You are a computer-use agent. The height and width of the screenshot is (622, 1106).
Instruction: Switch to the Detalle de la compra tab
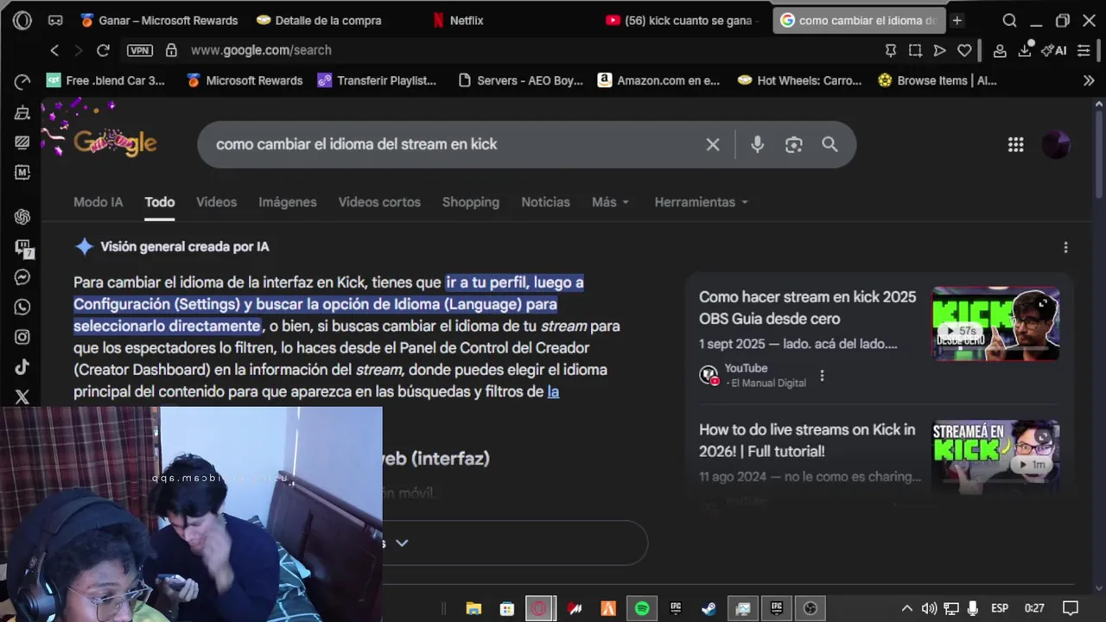(x=320, y=20)
